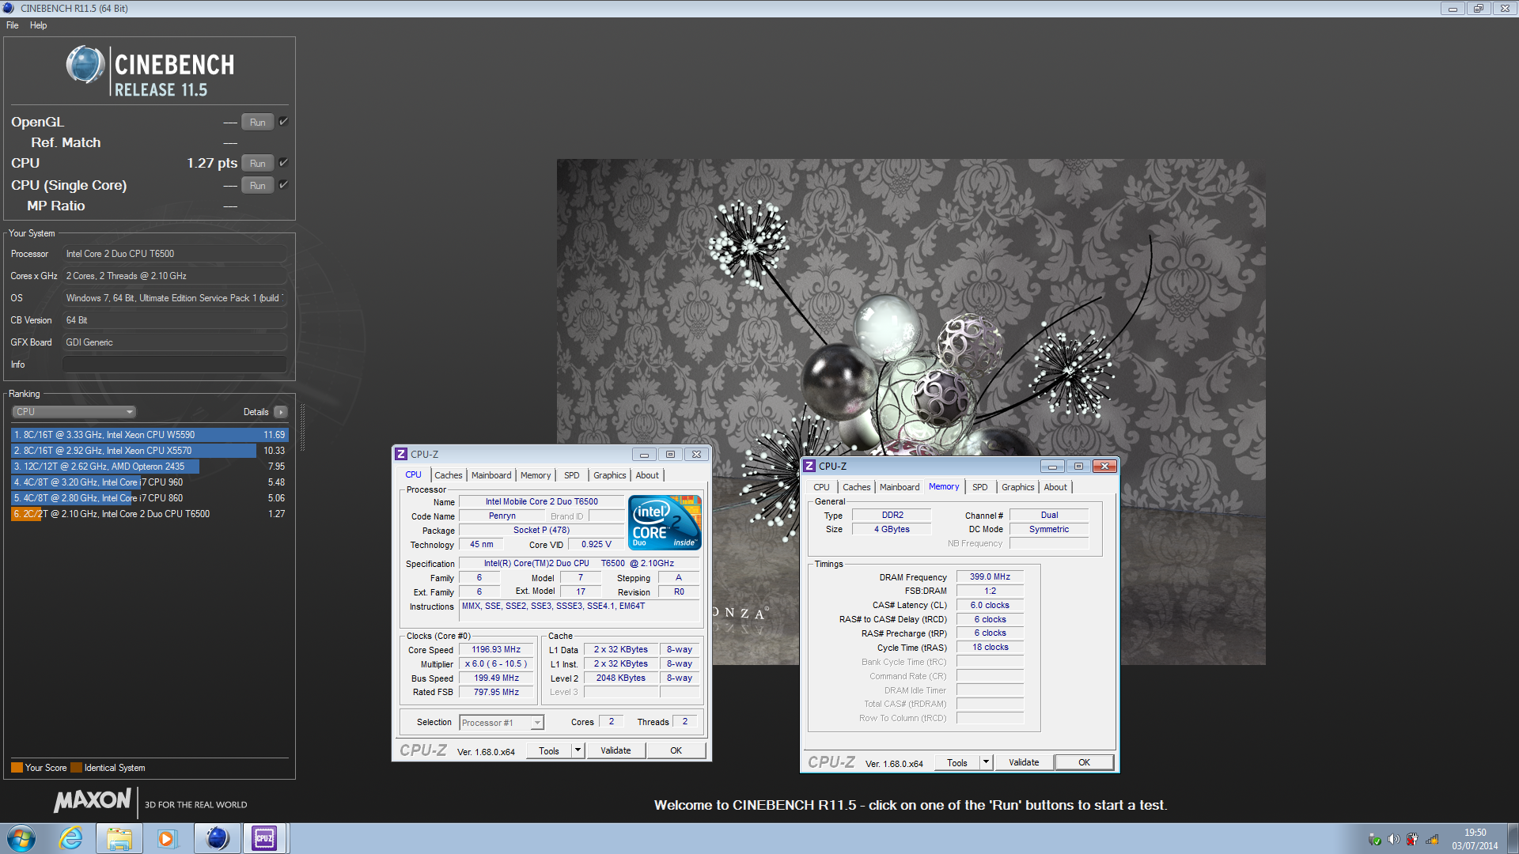Open network signal tray icon

click(x=1432, y=839)
